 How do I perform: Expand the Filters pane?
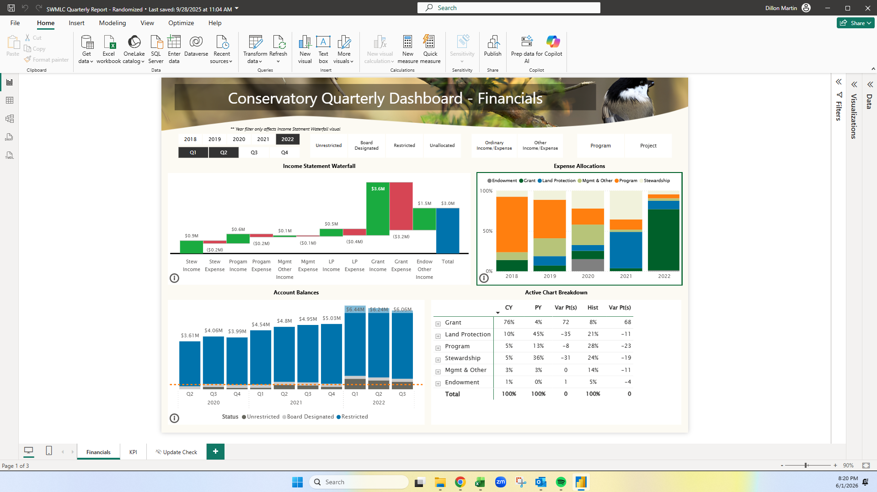[839, 82]
